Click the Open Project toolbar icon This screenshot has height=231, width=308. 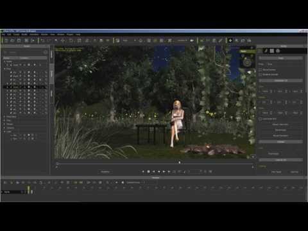coord(12,40)
